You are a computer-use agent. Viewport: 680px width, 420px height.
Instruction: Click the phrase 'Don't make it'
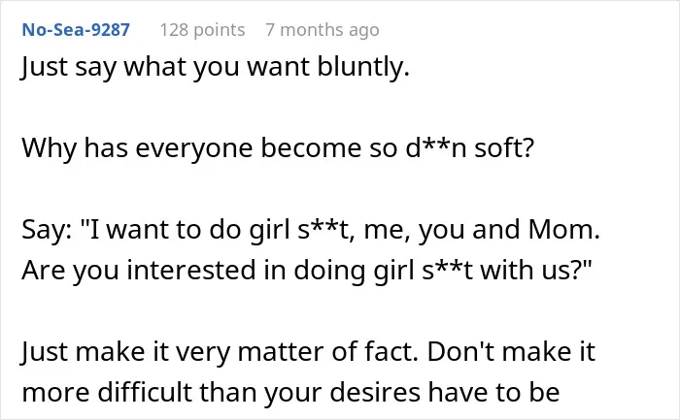click(511, 351)
